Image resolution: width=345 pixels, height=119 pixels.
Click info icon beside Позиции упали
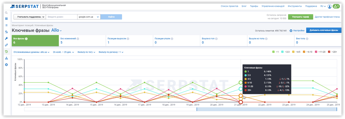(x=172, y=39)
